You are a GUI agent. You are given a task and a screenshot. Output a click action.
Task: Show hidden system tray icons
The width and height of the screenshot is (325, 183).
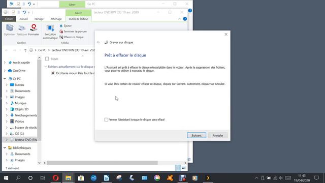[x=256, y=178]
